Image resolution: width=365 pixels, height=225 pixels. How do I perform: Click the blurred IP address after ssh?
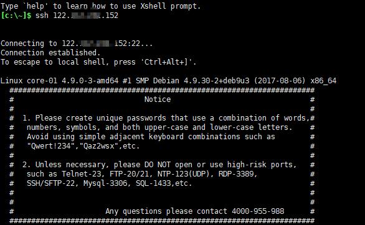(x=86, y=16)
